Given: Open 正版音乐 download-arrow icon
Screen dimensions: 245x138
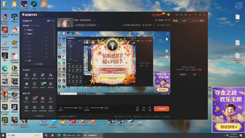Looking at the screenshot, I should coord(51,98).
